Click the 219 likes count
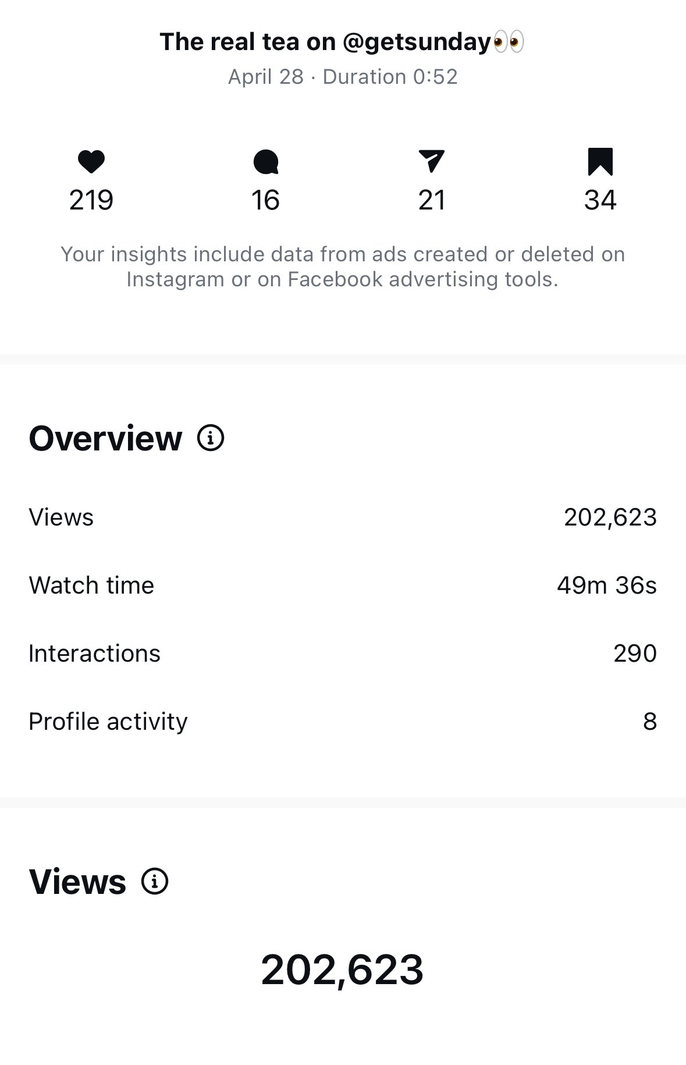Viewport: 686px width, 1065px height. [91, 200]
